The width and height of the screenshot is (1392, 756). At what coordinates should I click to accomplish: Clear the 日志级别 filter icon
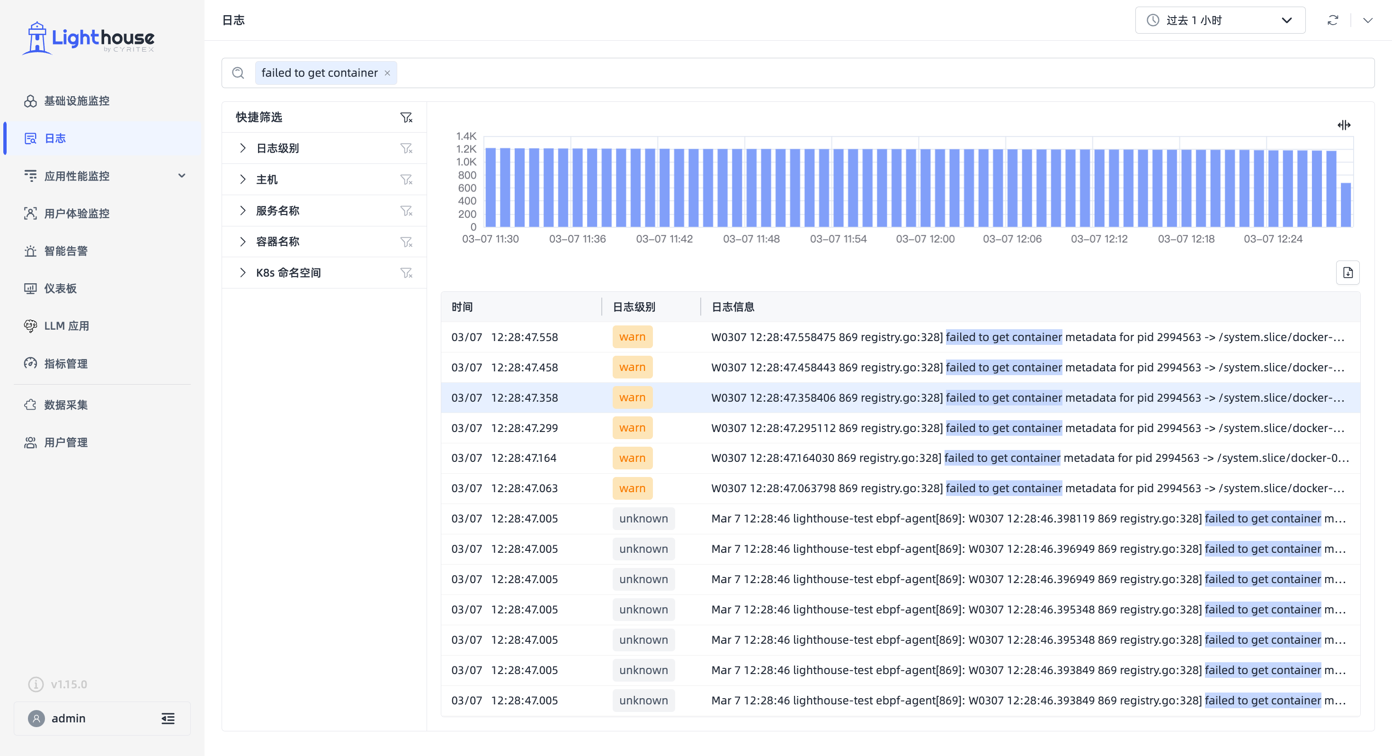(x=406, y=148)
